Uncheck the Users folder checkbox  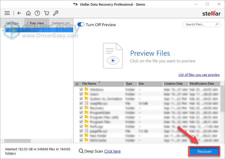click(x=81, y=94)
